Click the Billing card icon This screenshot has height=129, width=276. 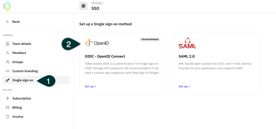(8, 108)
